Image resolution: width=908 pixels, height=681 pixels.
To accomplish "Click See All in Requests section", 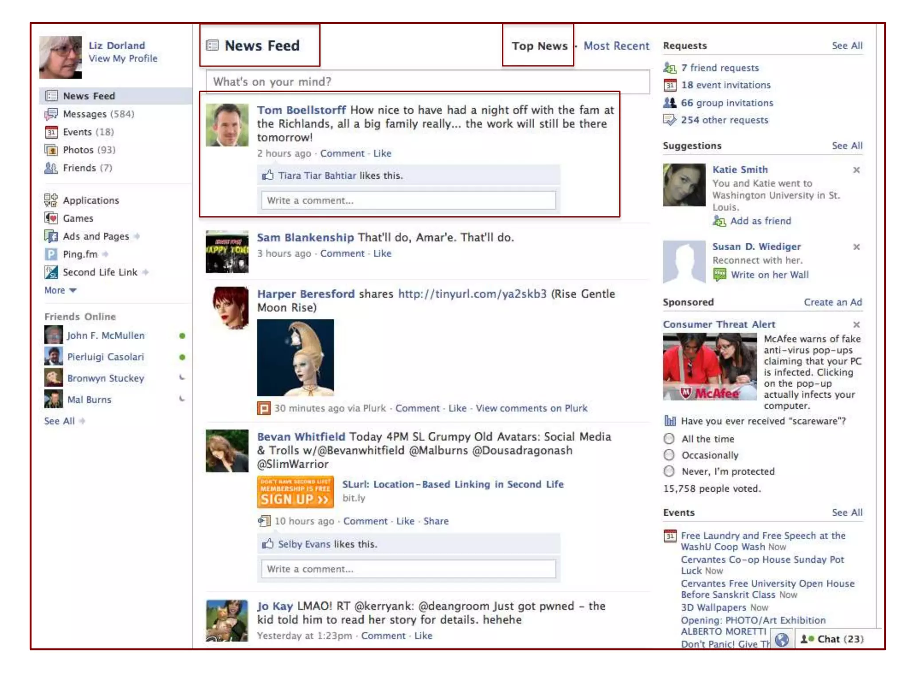I will pos(847,46).
